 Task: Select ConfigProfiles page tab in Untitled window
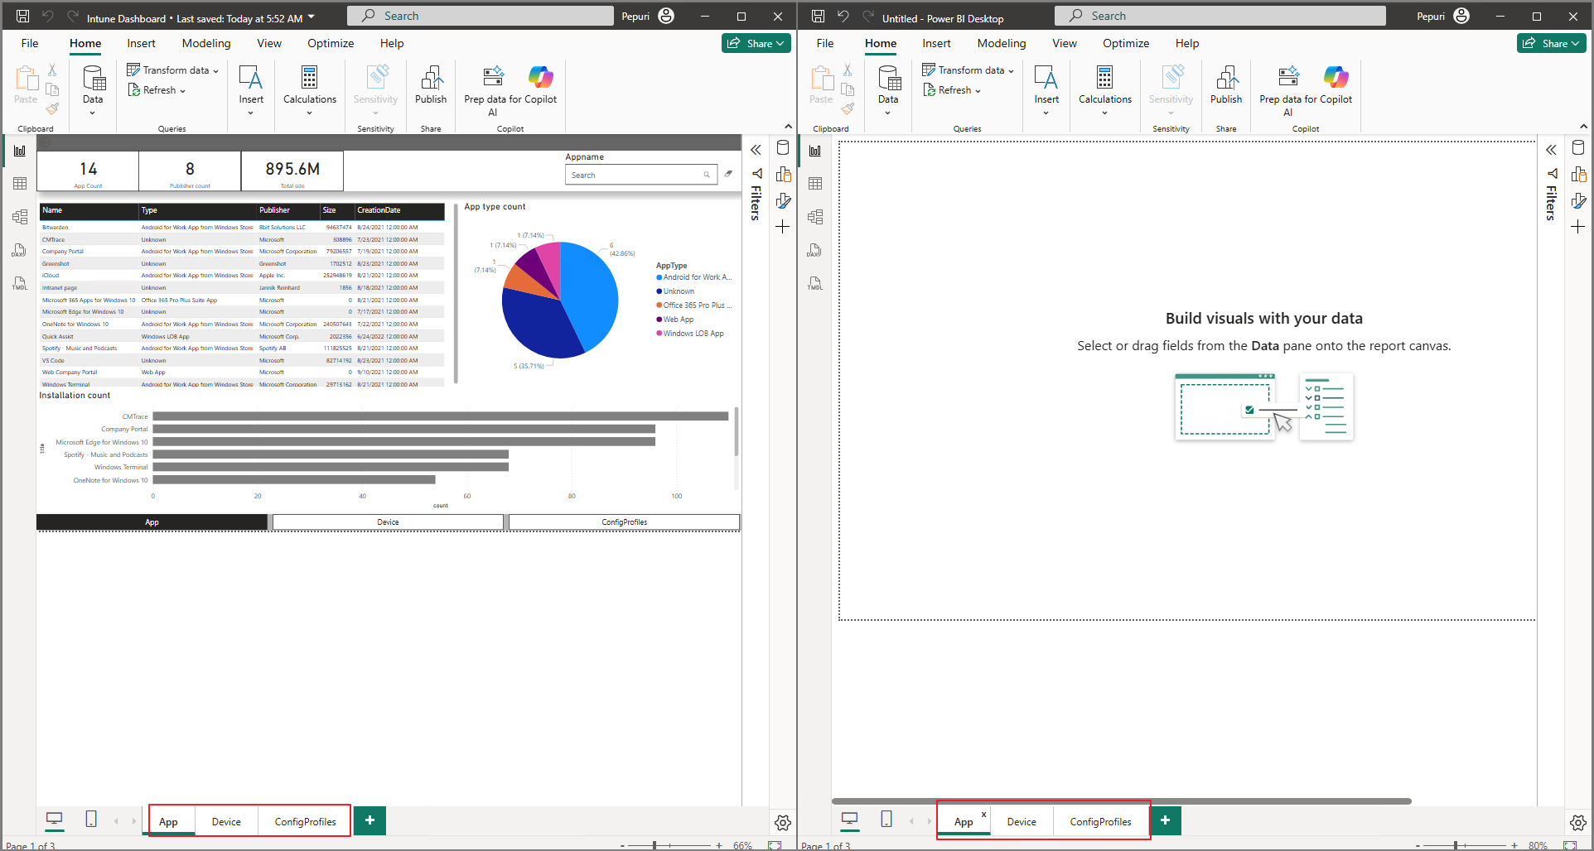click(1100, 821)
